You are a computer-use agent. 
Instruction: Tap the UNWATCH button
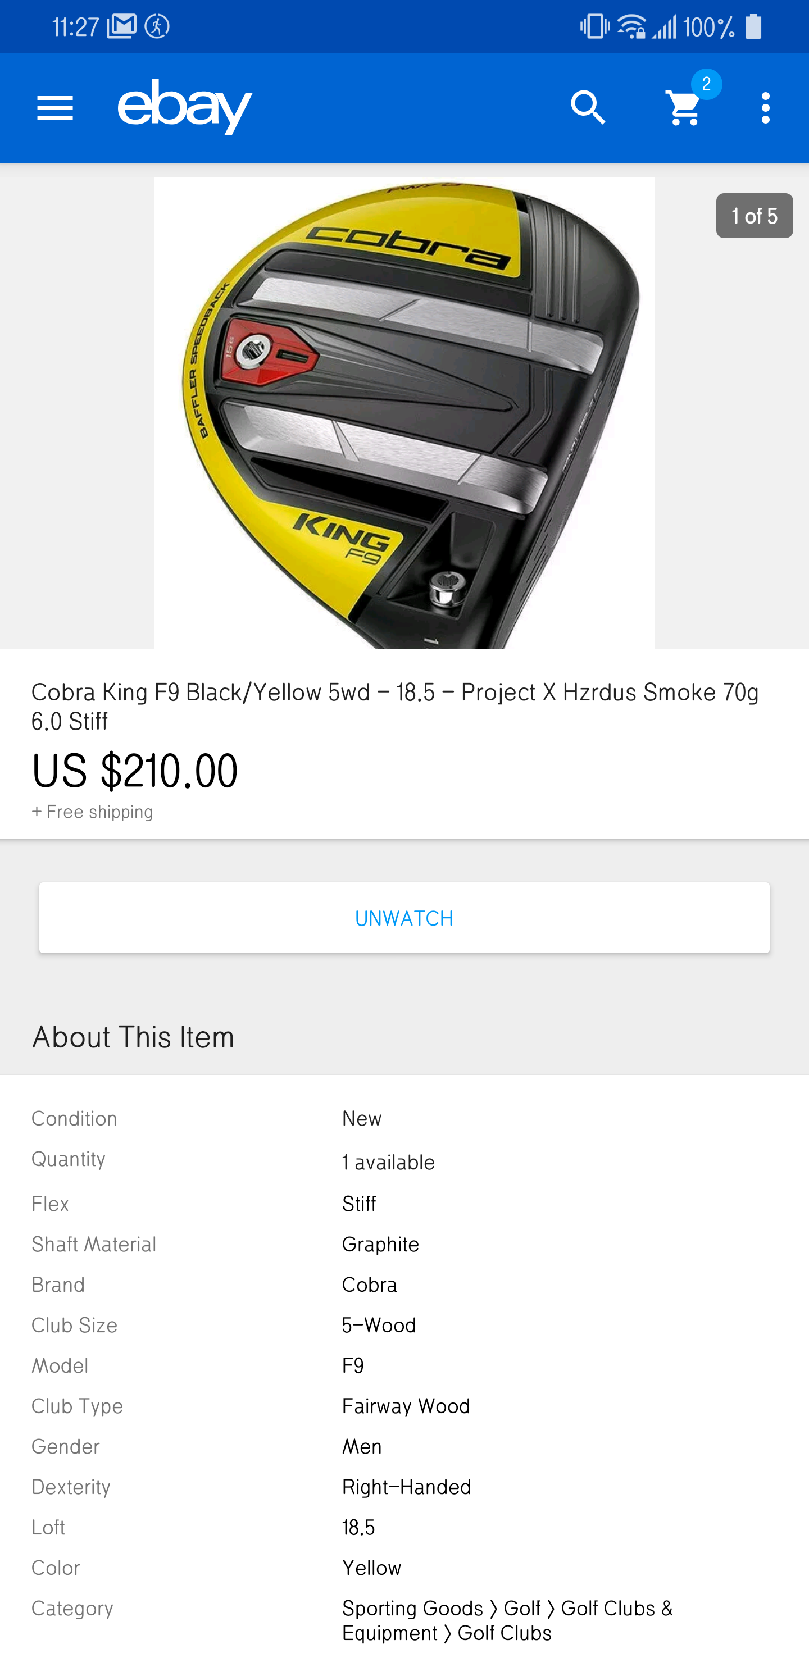(x=404, y=917)
